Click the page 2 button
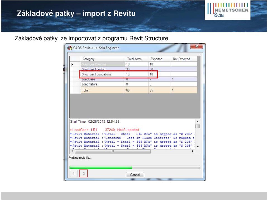This screenshot has width=268, height=200. [x=83, y=173]
